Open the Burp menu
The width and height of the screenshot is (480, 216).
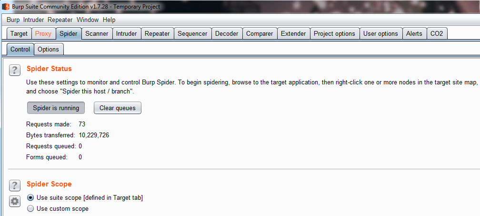pos(13,20)
